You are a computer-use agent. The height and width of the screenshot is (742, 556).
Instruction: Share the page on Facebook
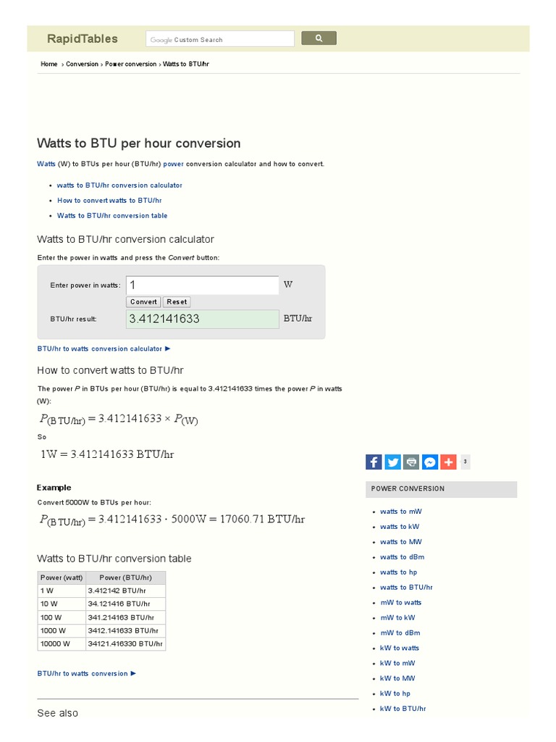click(374, 462)
